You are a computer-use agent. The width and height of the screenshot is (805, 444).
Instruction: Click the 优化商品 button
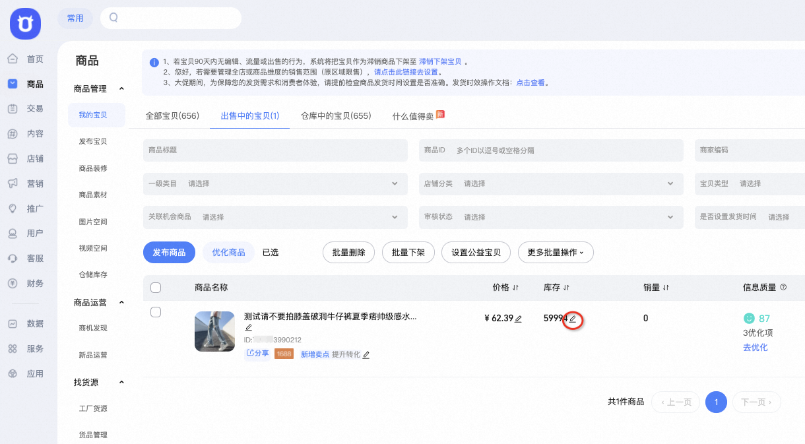228,252
